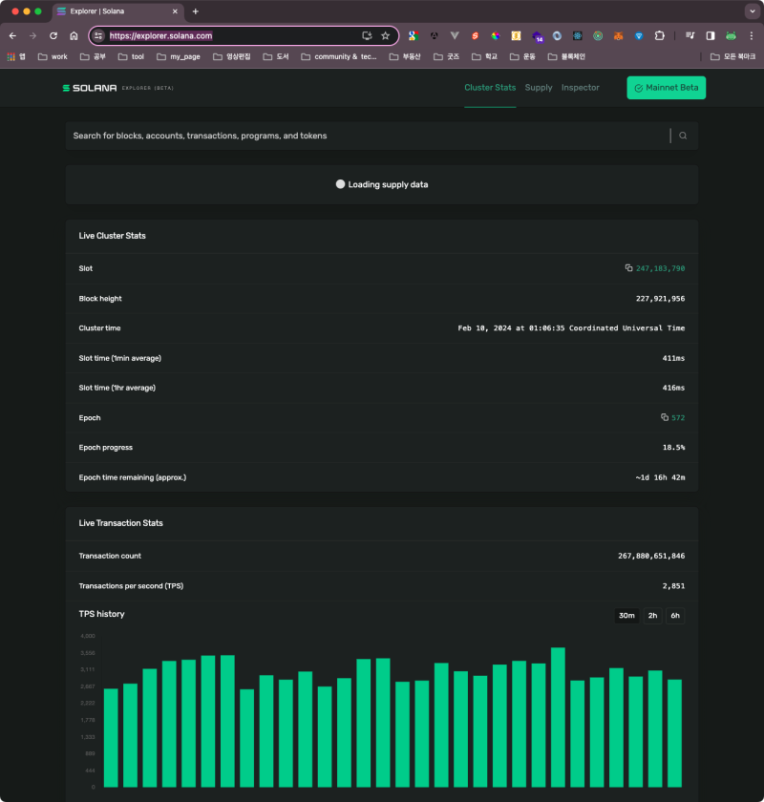Open epoch 572 link
764x802 pixels.
tap(678, 417)
